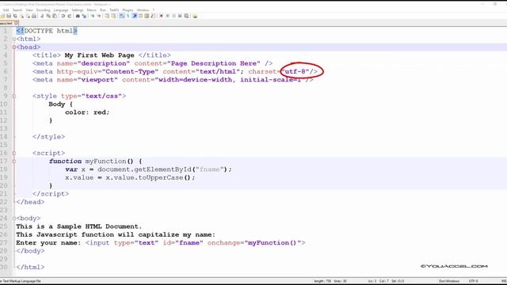
Task: Click 'color: red;' in the style block
Action: 87,112
